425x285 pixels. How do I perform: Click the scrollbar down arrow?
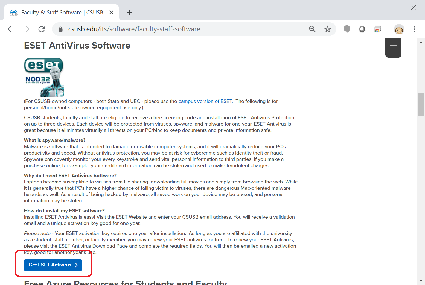click(x=421, y=280)
